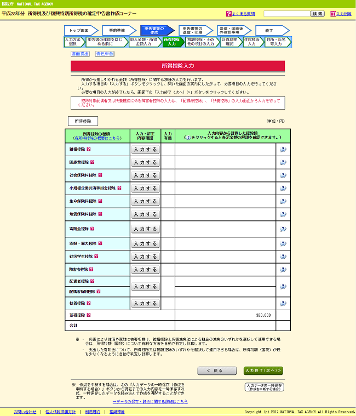Viewport: 356px width, 416px height.
Task: Open red help icon for 社会保険料控除
Action: click(x=100, y=175)
